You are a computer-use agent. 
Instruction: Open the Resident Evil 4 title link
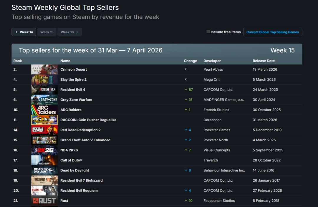tap(73, 90)
